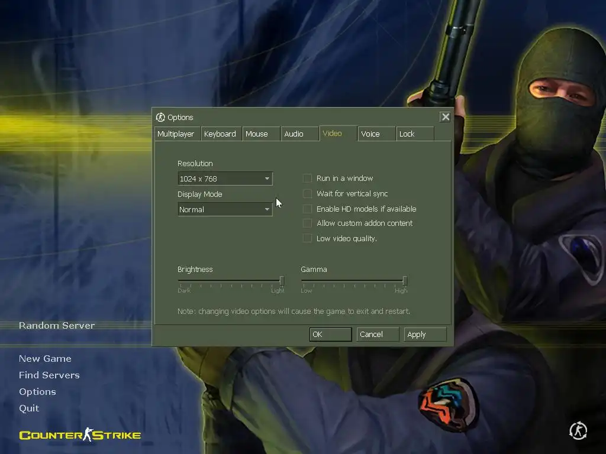Close the Options dialog with X button
606x454 pixels.
445,116
